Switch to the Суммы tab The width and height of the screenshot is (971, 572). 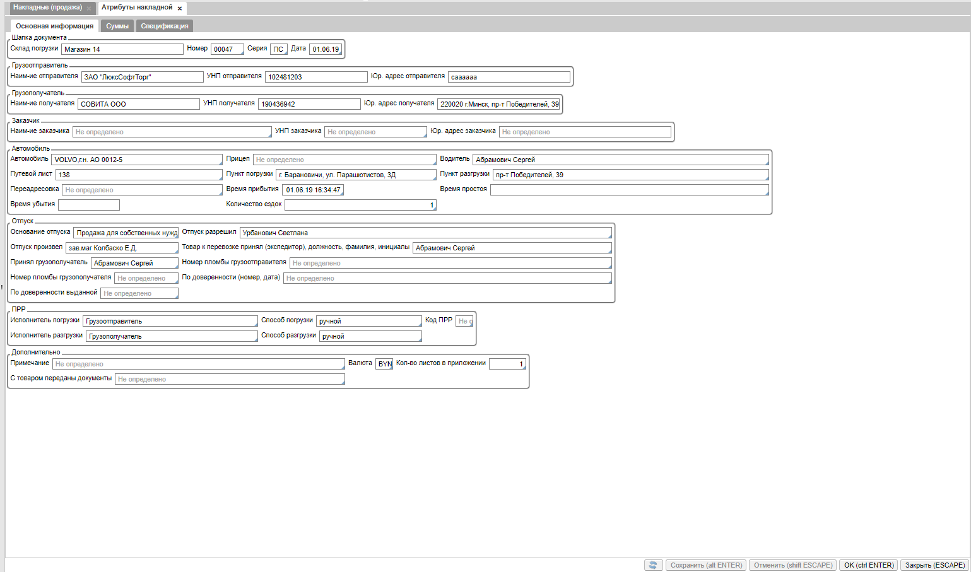(117, 26)
